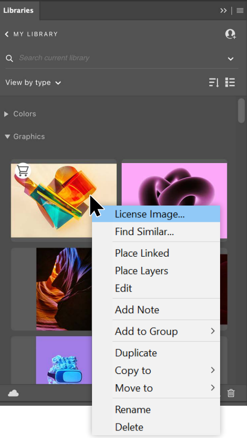
Task: Click the sort order icon
Action: click(x=214, y=82)
